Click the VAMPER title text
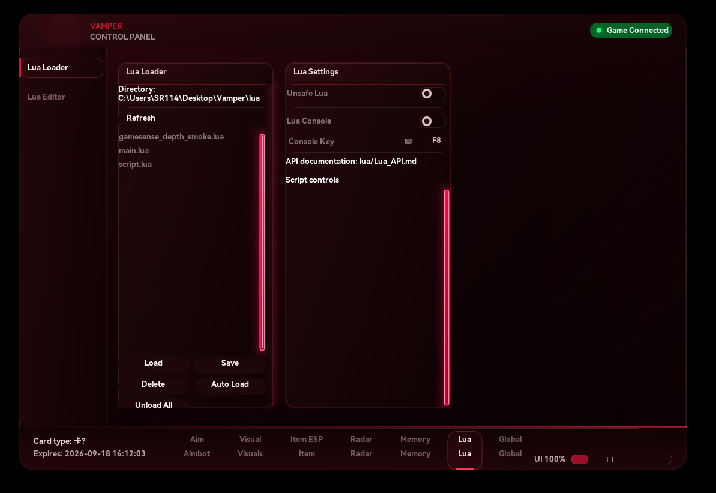The image size is (716, 493). pos(106,26)
